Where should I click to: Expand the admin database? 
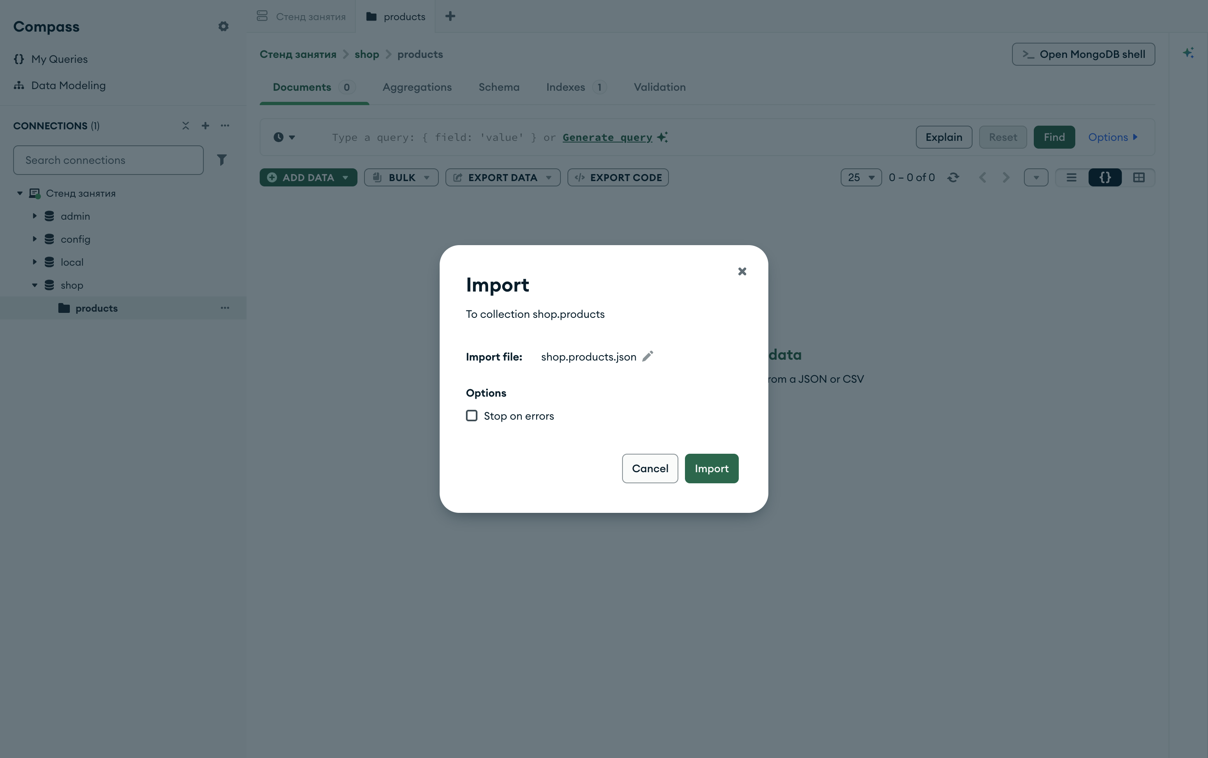pos(35,216)
